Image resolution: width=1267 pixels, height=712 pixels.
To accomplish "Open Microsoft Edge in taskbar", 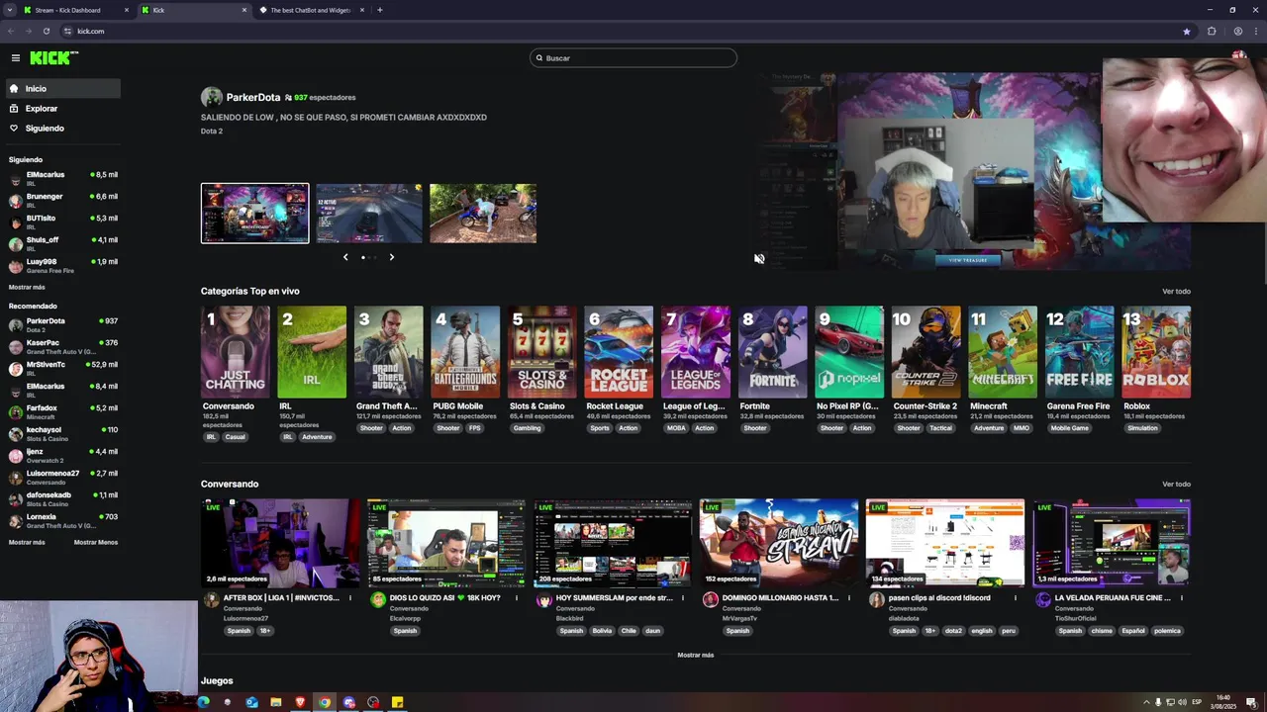I will click(203, 702).
